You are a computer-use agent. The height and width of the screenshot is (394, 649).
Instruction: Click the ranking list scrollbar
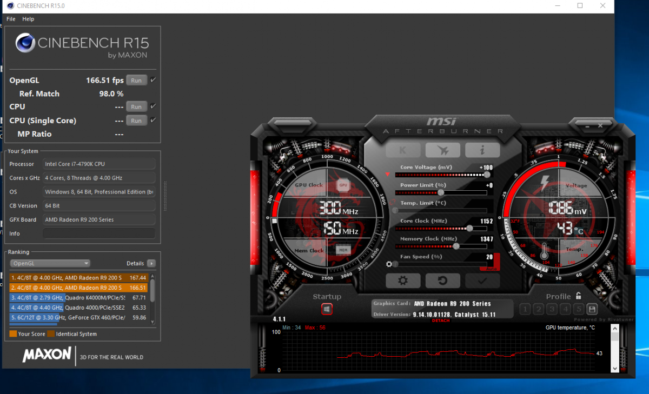click(x=153, y=298)
